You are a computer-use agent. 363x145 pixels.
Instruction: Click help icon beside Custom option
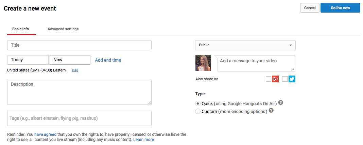[x=271, y=111]
